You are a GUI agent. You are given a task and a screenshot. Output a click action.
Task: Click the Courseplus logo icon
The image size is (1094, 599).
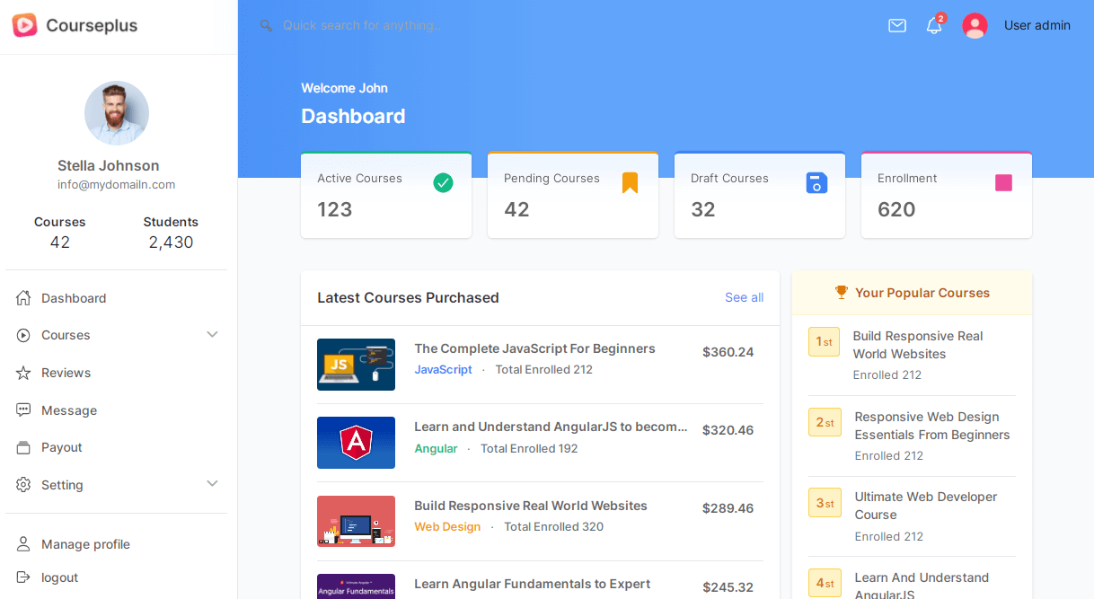tap(24, 25)
